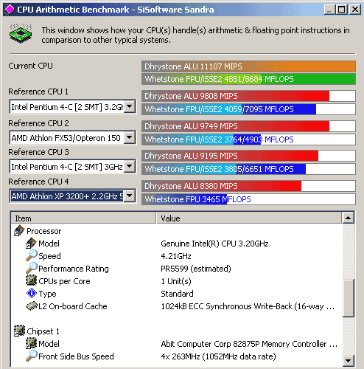Click the green CPU chip icon
The height and width of the screenshot is (369, 364).
coord(21,34)
